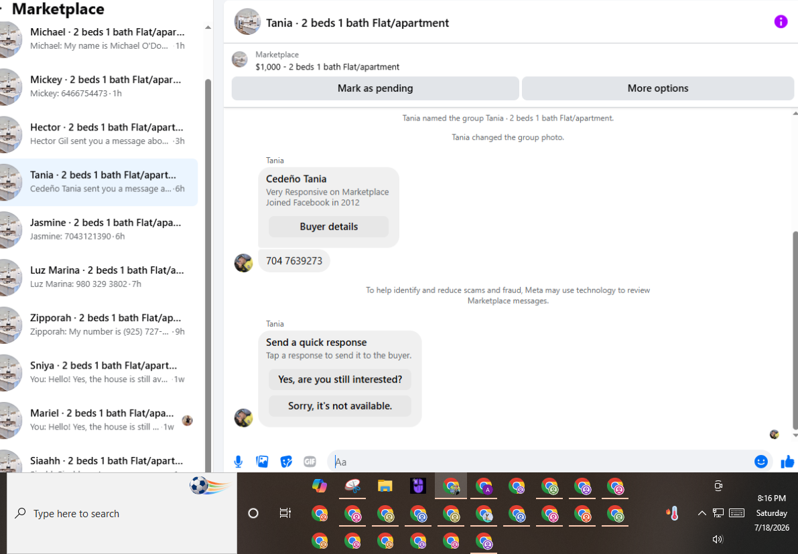Viewport: 798px width, 554px height.
Task: Open the Siaahh conversation
Action: [99, 462]
